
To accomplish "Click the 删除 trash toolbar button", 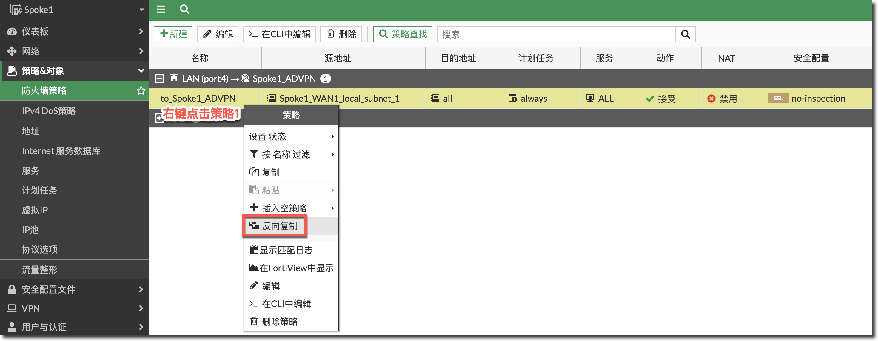I will click(x=341, y=34).
